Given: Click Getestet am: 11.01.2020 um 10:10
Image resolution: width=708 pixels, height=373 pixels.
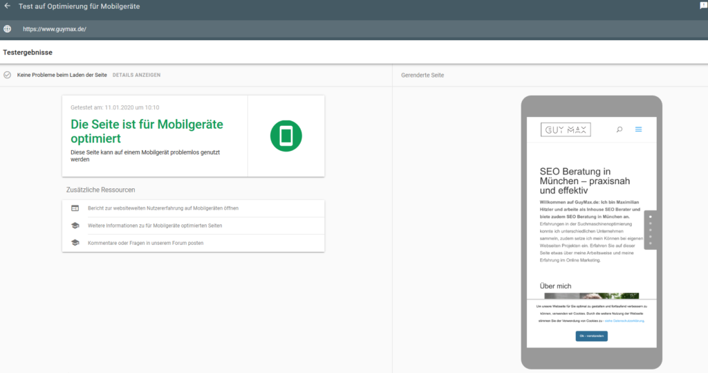Looking at the screenshot, I should pyautogui.click(x=115, y=107).
